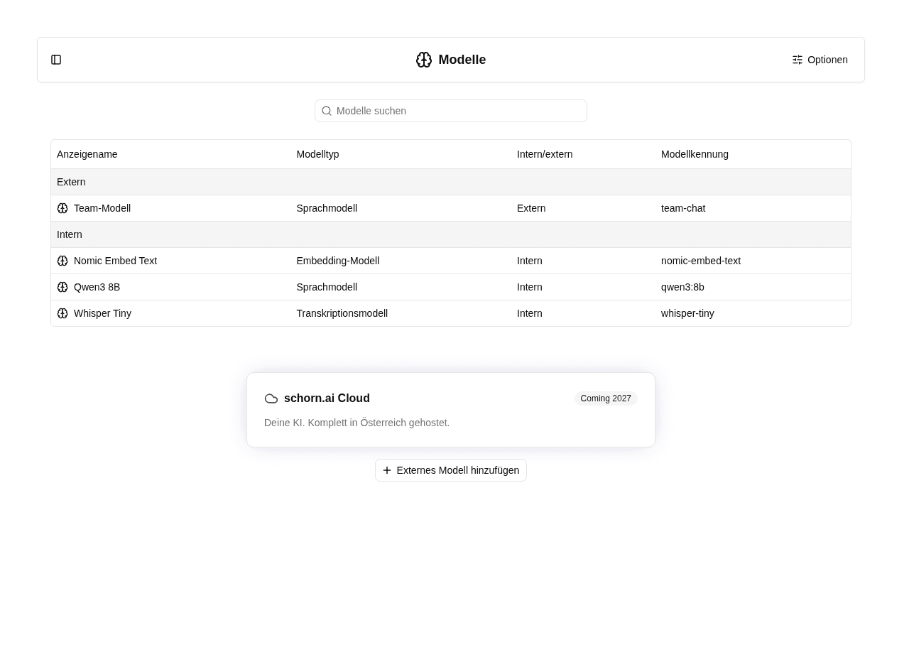Click the Nomic Embed Text brain icon

point(62,261)
